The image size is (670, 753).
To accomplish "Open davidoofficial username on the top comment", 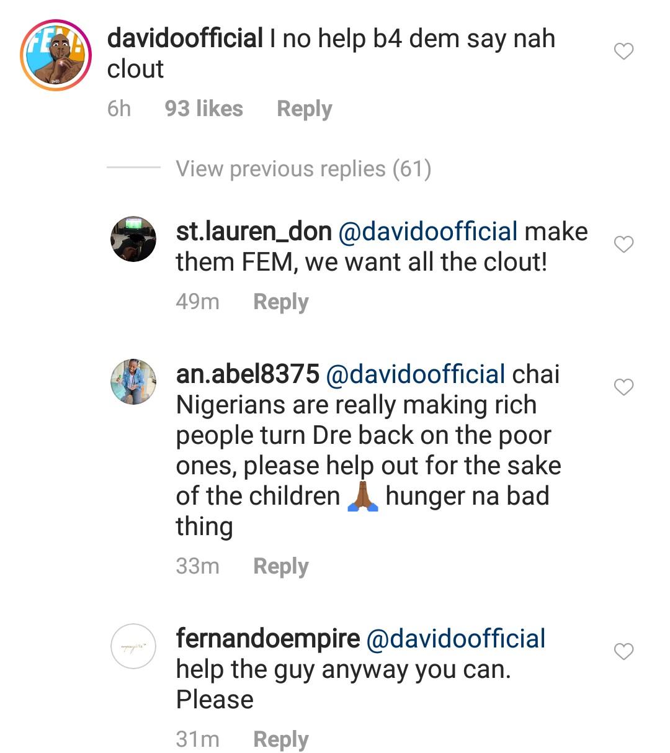I will (185, 38).
